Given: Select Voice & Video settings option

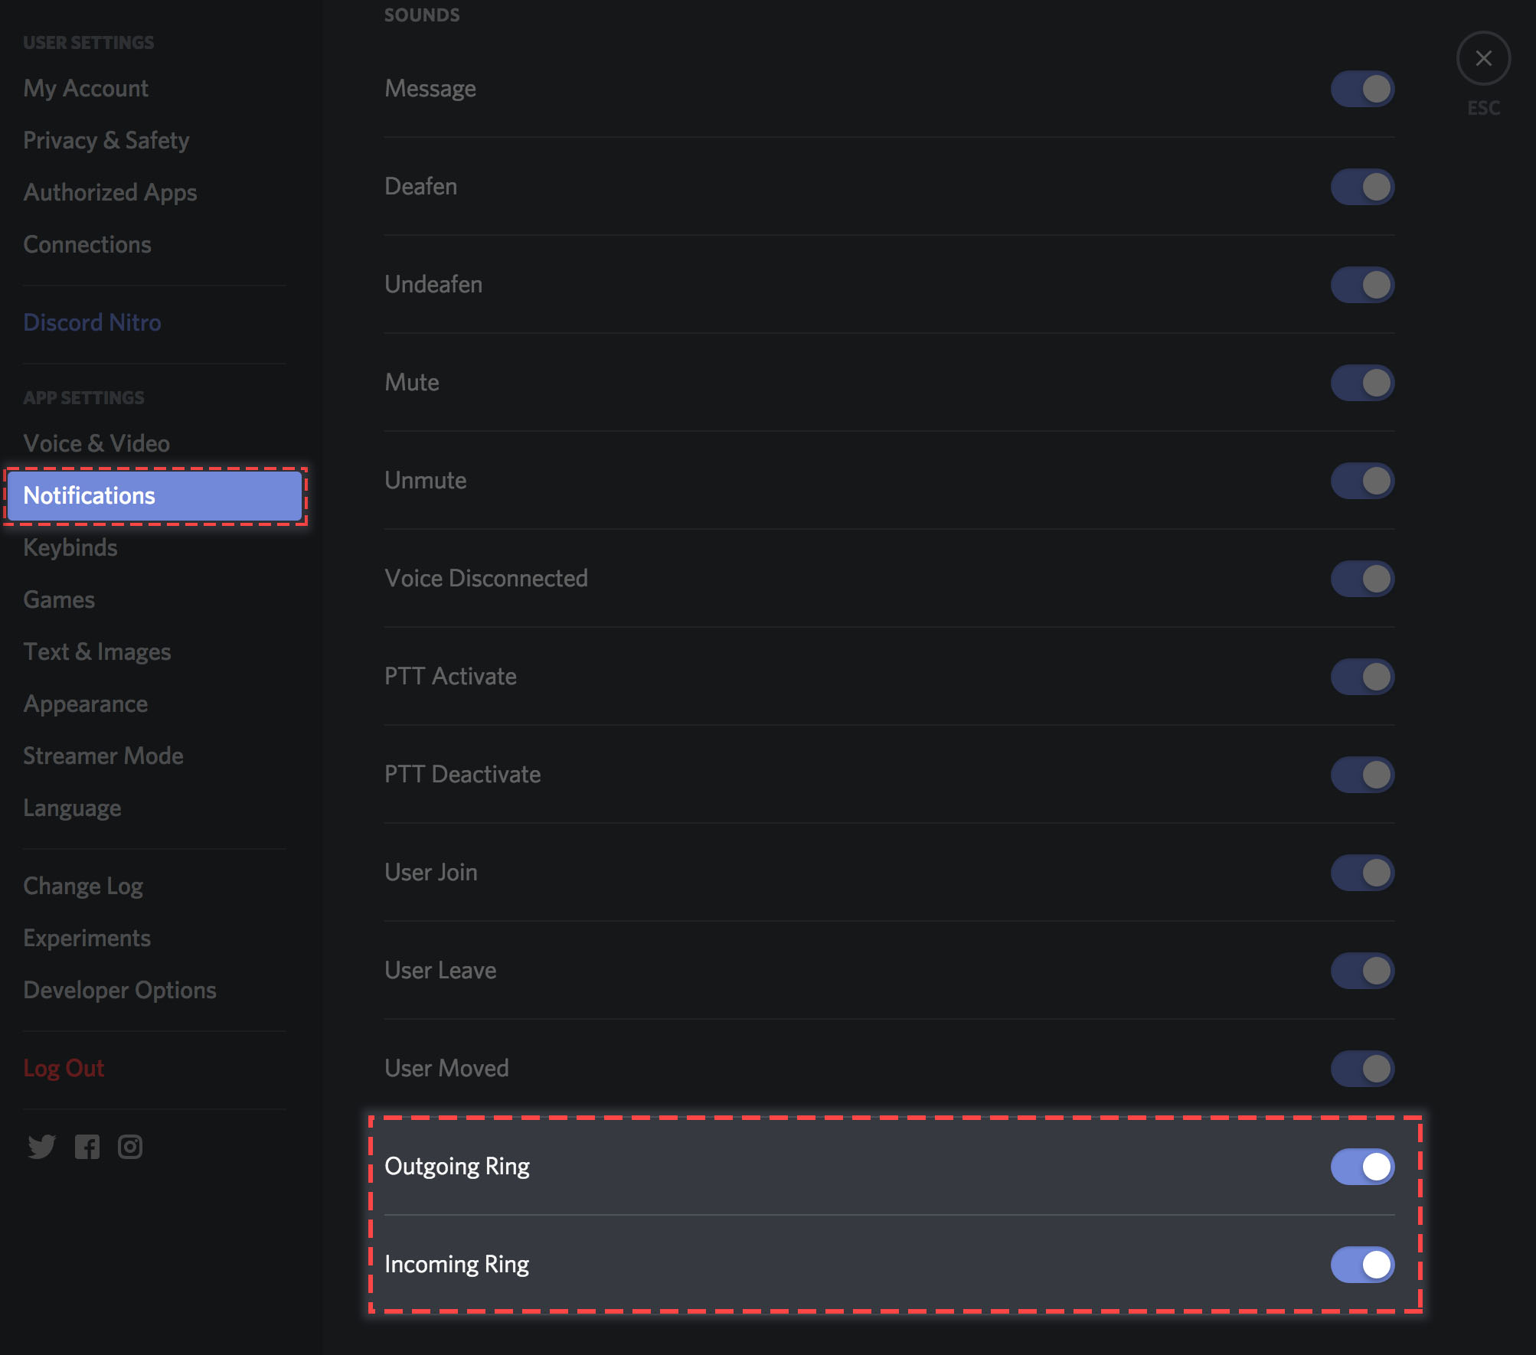Looking at the screenshot, I should click(96, 442).
